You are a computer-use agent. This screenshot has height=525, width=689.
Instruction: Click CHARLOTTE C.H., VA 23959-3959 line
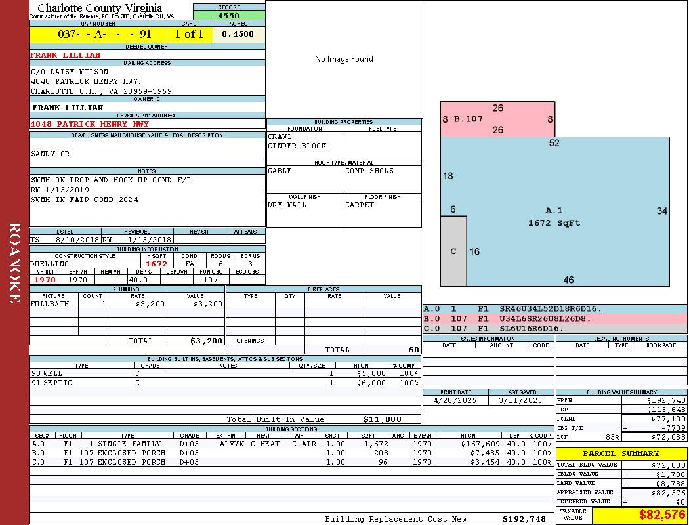(101, 91)
